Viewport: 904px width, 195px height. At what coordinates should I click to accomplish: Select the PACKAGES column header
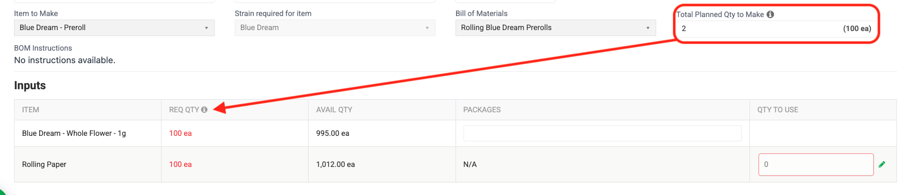coord(482,110)
